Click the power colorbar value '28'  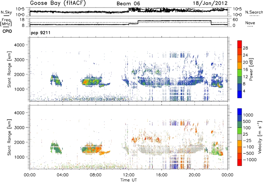point(245,48)
